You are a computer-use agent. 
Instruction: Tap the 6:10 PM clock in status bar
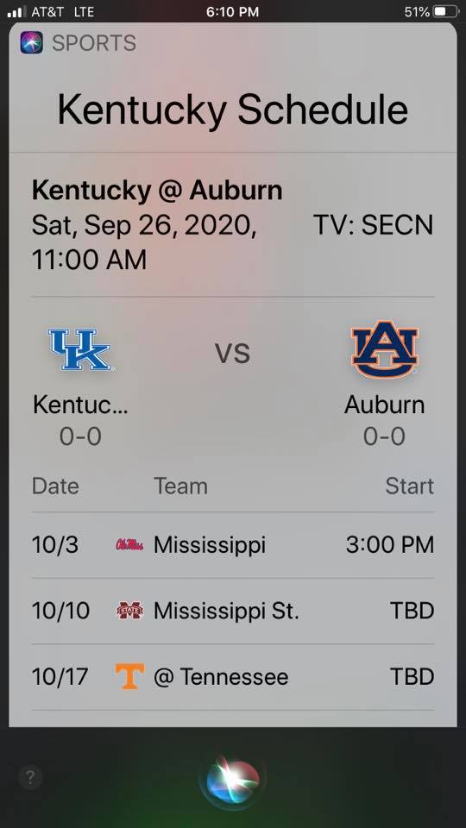click(x=232, y=11)
